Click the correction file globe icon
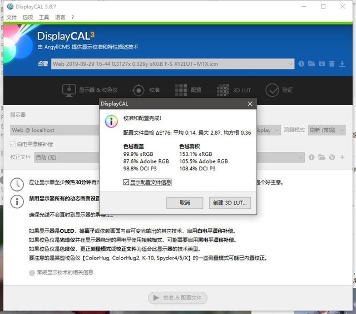This screenshot has height=314, width=356. (x=332, y=157)
